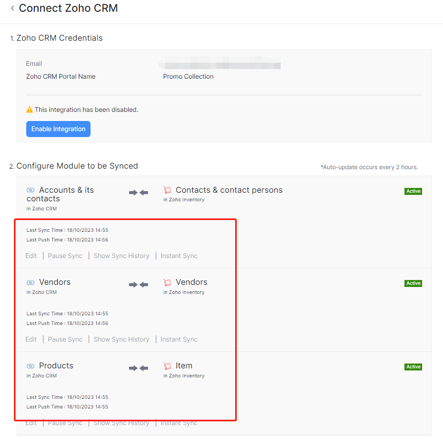
Task: Pause Sync for the Vendors module
Action: (x=65, y=339)
